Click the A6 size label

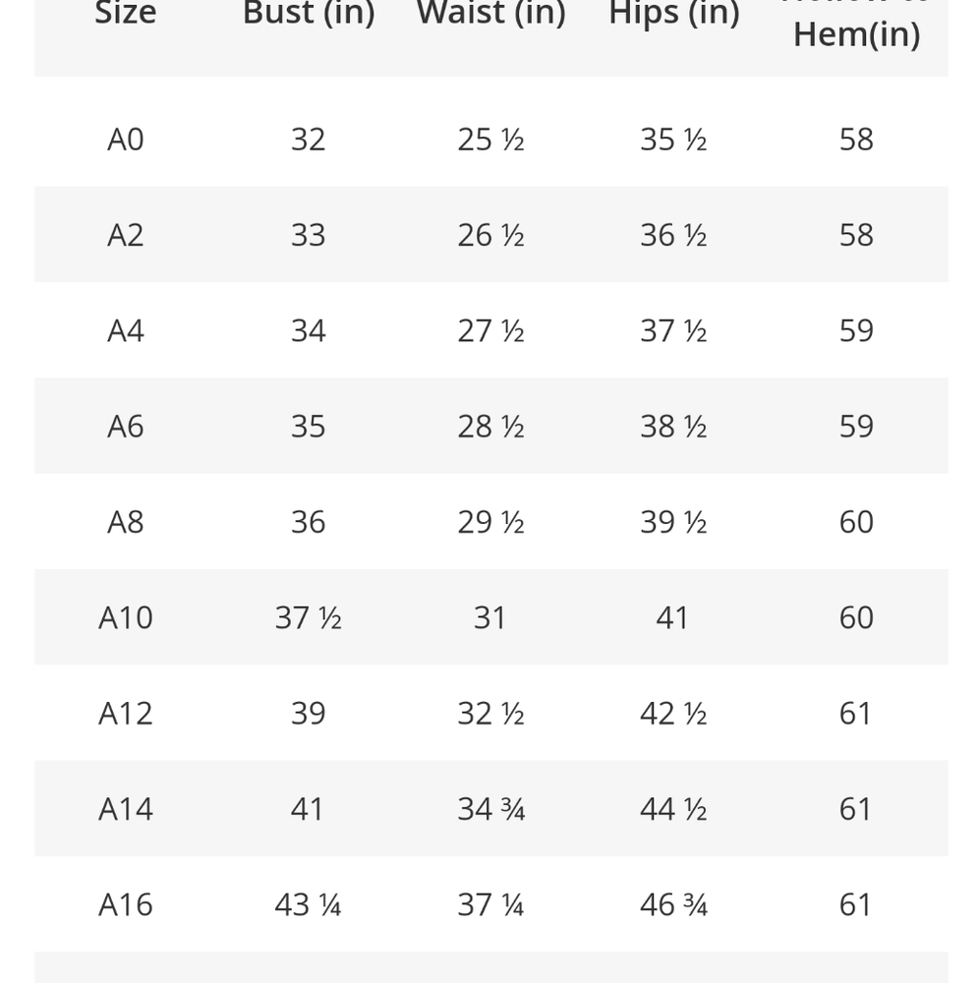pyautogui.click(x=125, y=426)
